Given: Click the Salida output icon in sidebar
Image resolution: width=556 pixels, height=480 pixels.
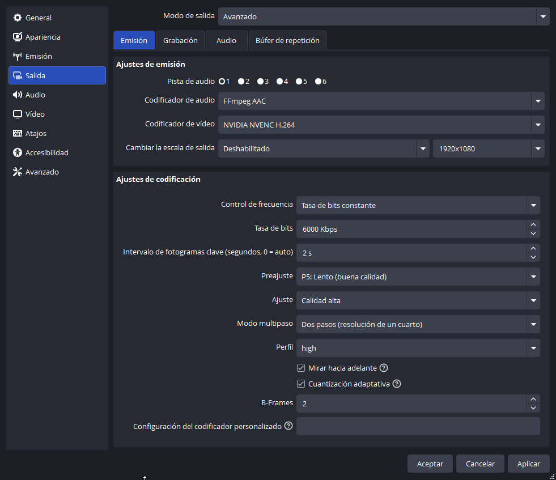Looking at the screenshot, I should (18, 75).
